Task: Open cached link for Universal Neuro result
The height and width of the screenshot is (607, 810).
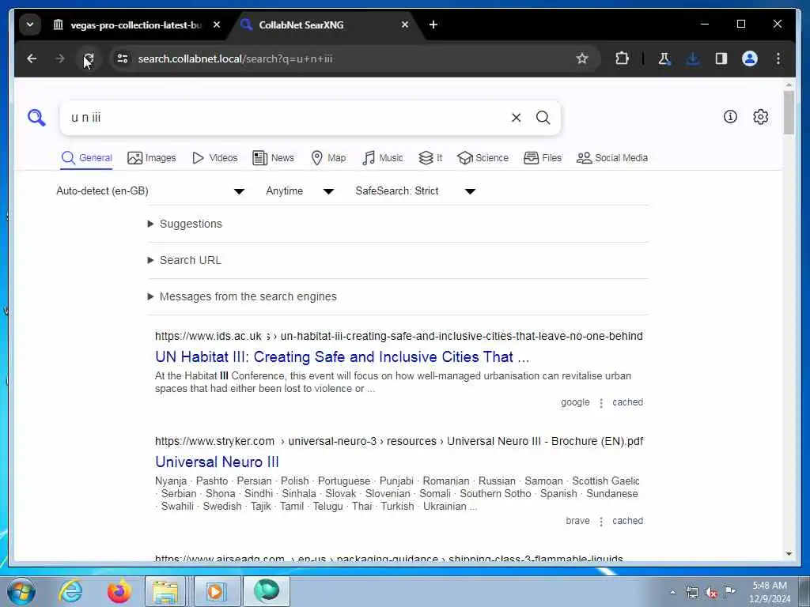Action: click(x=627, y=521)
